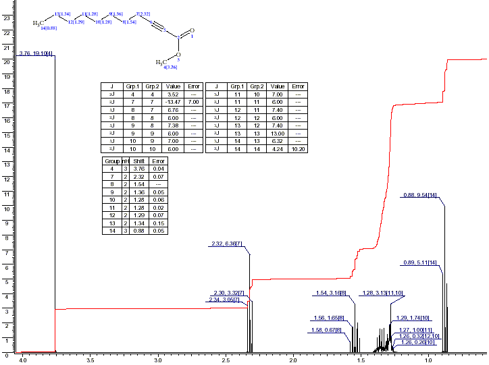Image resolution: width=489 pixels, height=365 pixels.
Task: Select the carbonyl oxygen labeled O 1
Action: (192, 31)
